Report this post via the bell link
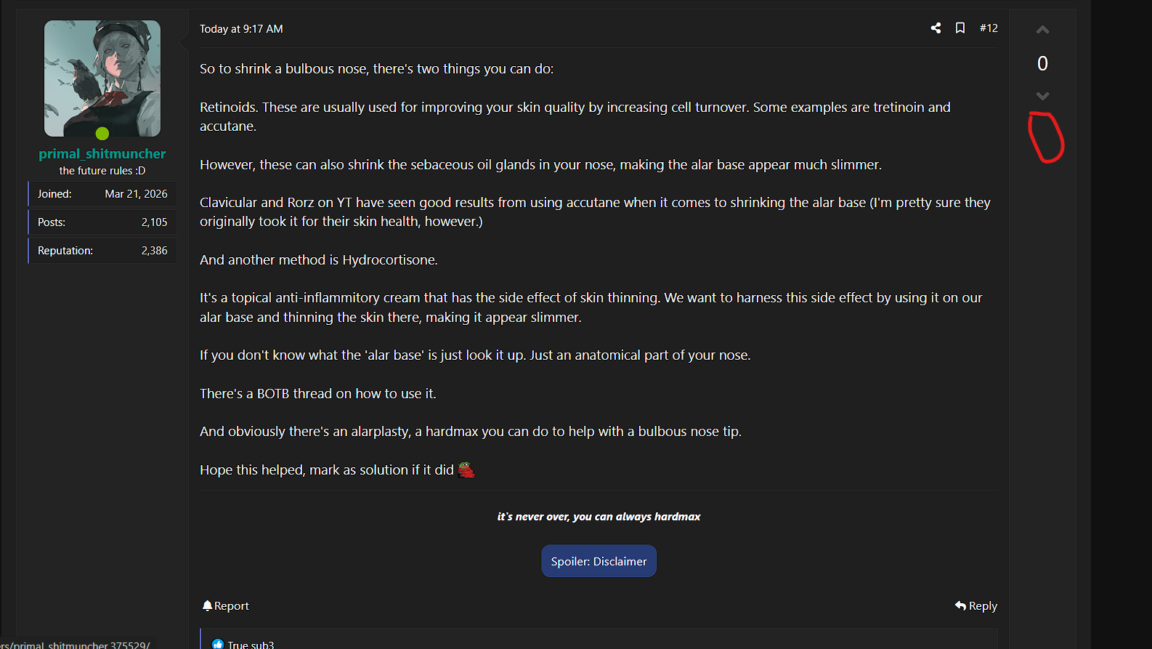The width and height of the screenshot is (1152, 649). pyautogui.click(x=225, y=605)
